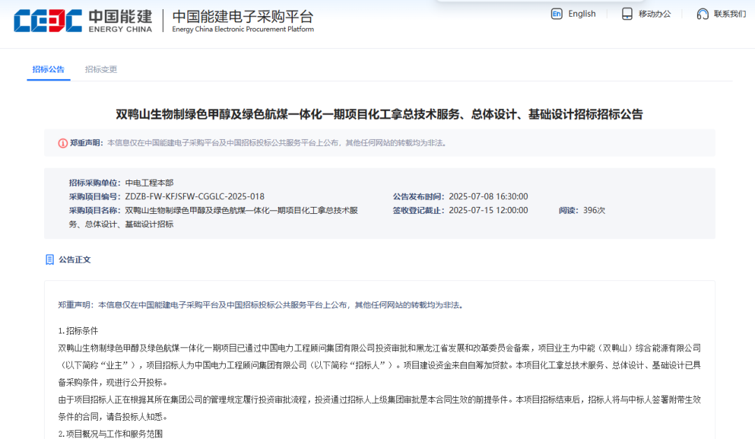Open the 联系我们 link
Screen dimensions: 755x439
tap(730, 14)
